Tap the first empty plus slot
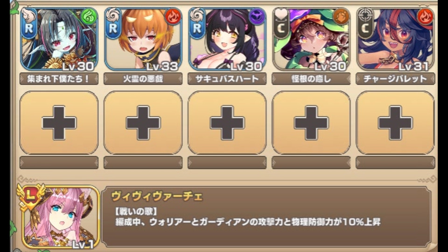Screen dimensions: 448x252 click(59, 123)
